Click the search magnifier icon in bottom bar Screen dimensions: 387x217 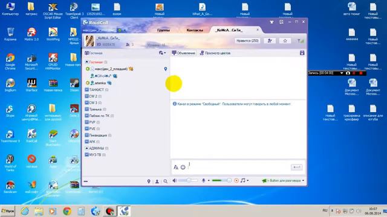click(165, 181)
